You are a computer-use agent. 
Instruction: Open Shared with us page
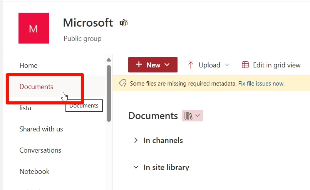pyautogui.click(x=41, y=129)
